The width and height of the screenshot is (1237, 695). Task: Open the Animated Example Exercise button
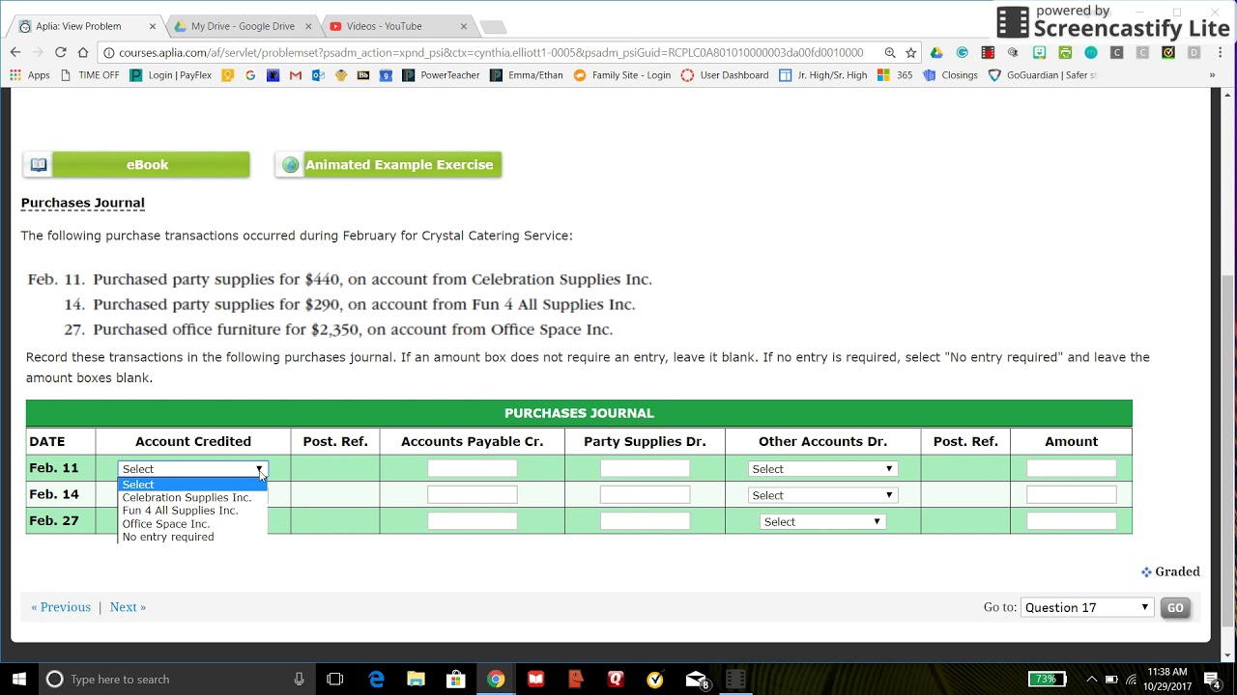click(x=388, y=165)
